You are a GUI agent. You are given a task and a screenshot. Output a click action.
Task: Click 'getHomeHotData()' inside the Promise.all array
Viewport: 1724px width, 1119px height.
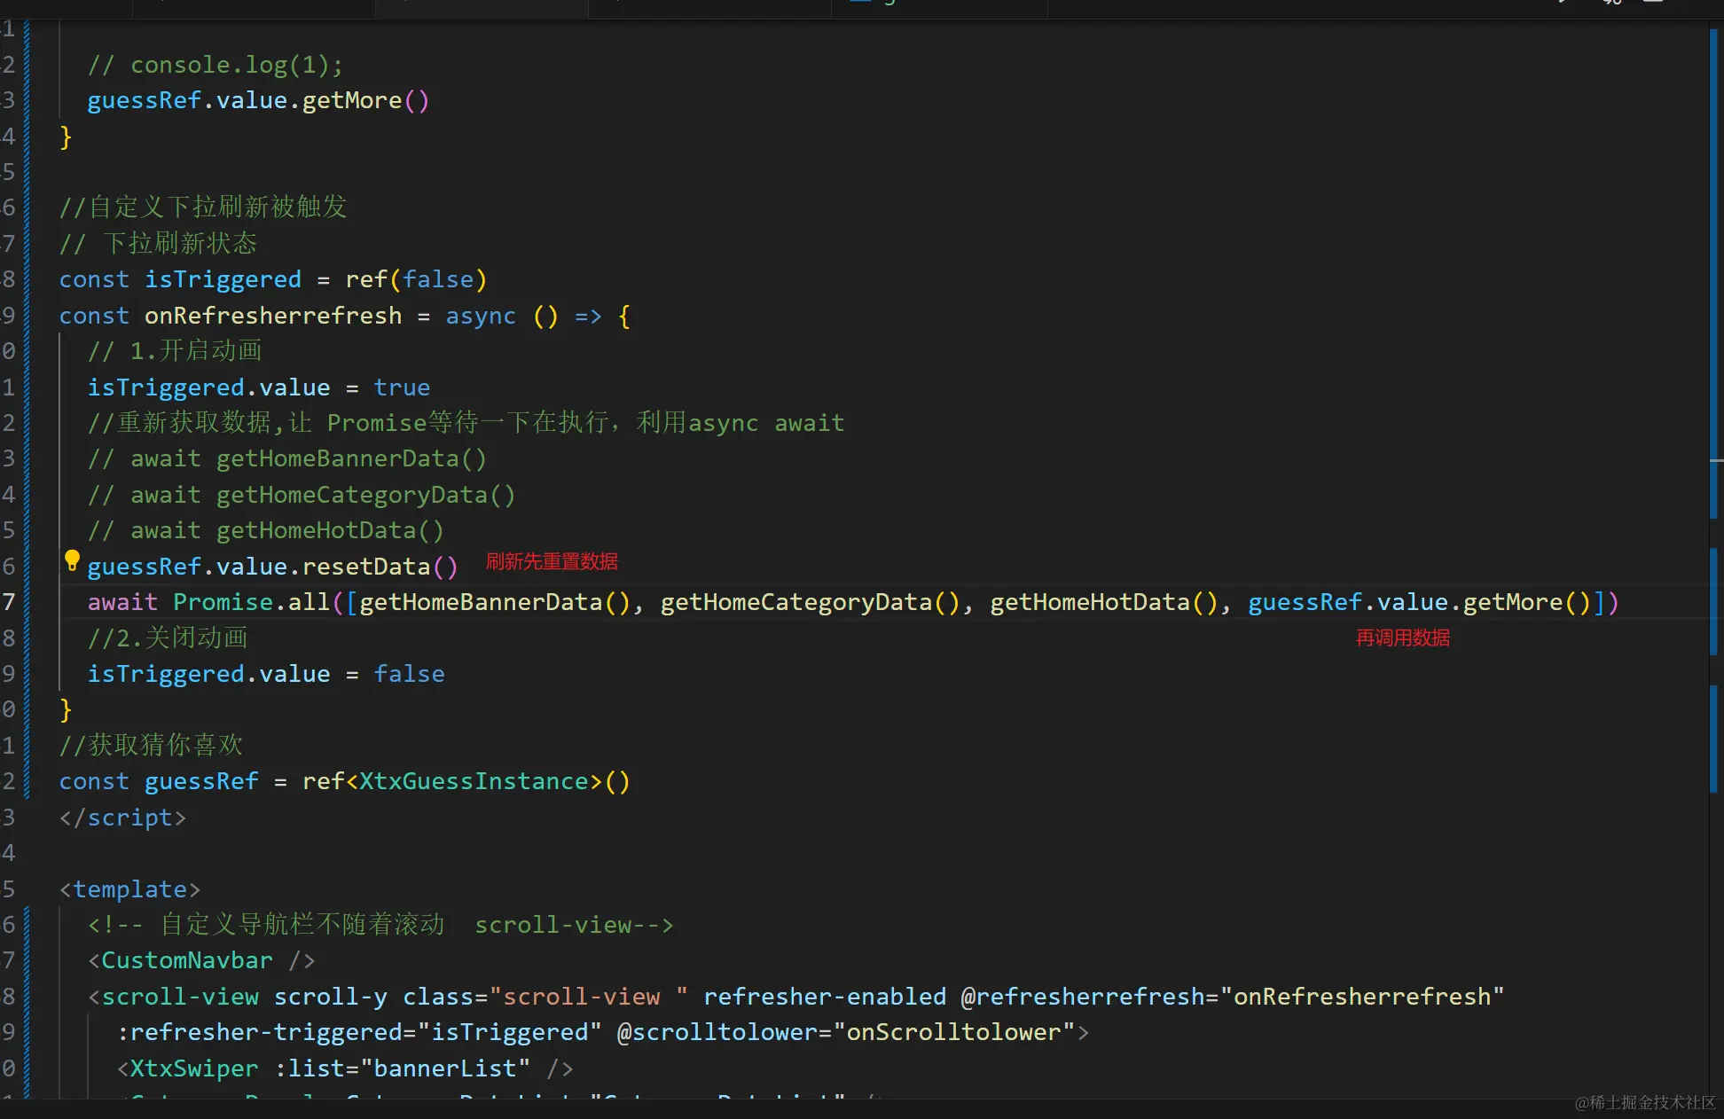click(x=1104, y=603)
